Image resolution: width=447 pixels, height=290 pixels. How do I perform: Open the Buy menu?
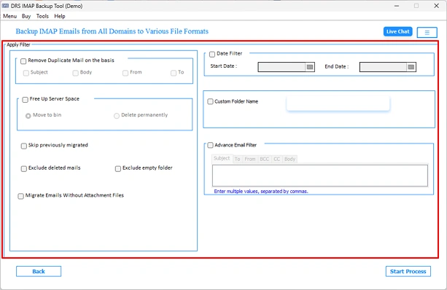26,16
